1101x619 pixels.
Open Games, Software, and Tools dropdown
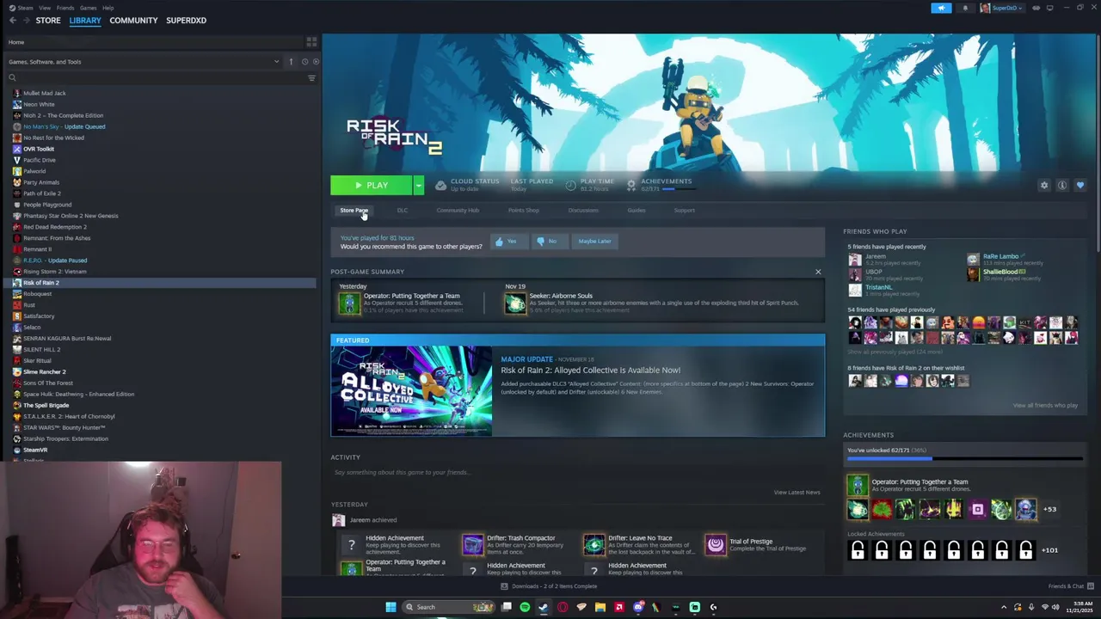pyautogui.click(x=144, y=61)
